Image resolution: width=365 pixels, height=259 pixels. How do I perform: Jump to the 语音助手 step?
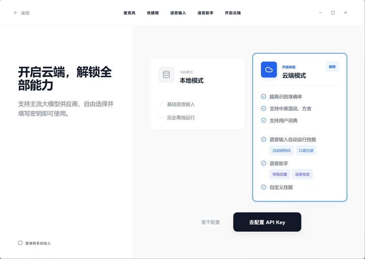(205, 13)
